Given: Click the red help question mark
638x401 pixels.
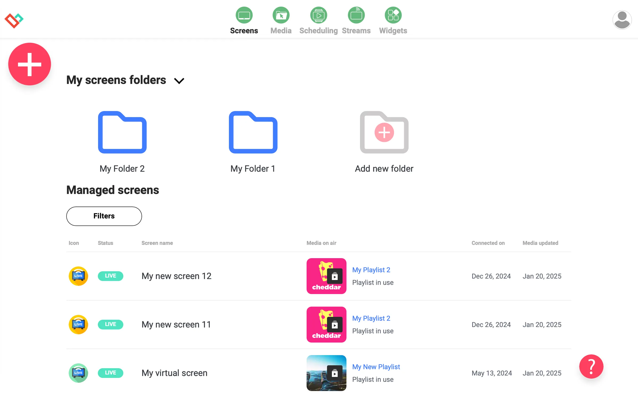Looking at the screenshot, I should [591, 366].
